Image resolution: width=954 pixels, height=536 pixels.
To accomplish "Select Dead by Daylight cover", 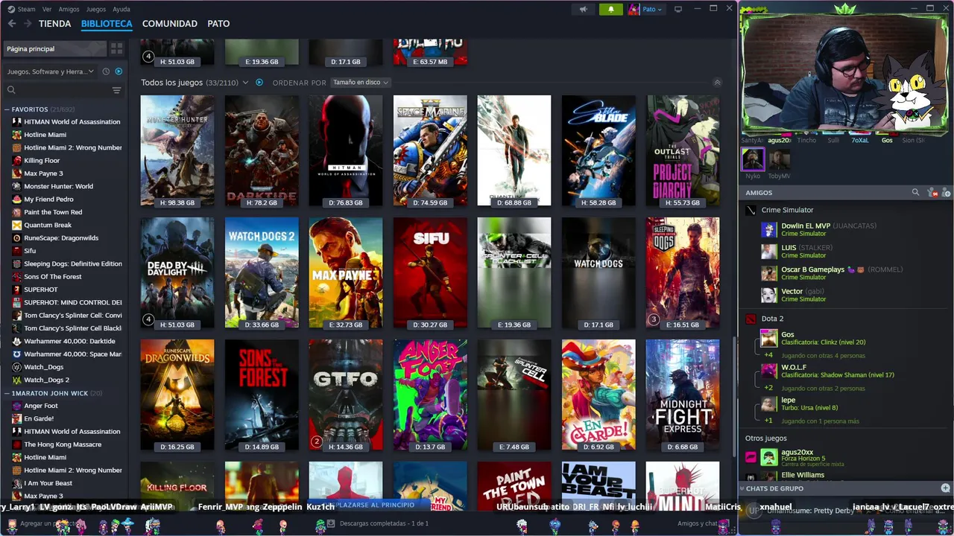I will [177, 272].
